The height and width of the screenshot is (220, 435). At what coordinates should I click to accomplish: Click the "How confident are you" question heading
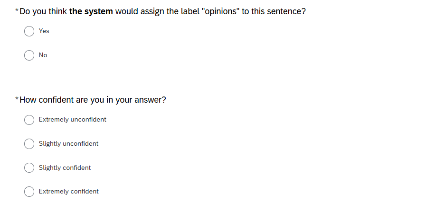[93, 100]
